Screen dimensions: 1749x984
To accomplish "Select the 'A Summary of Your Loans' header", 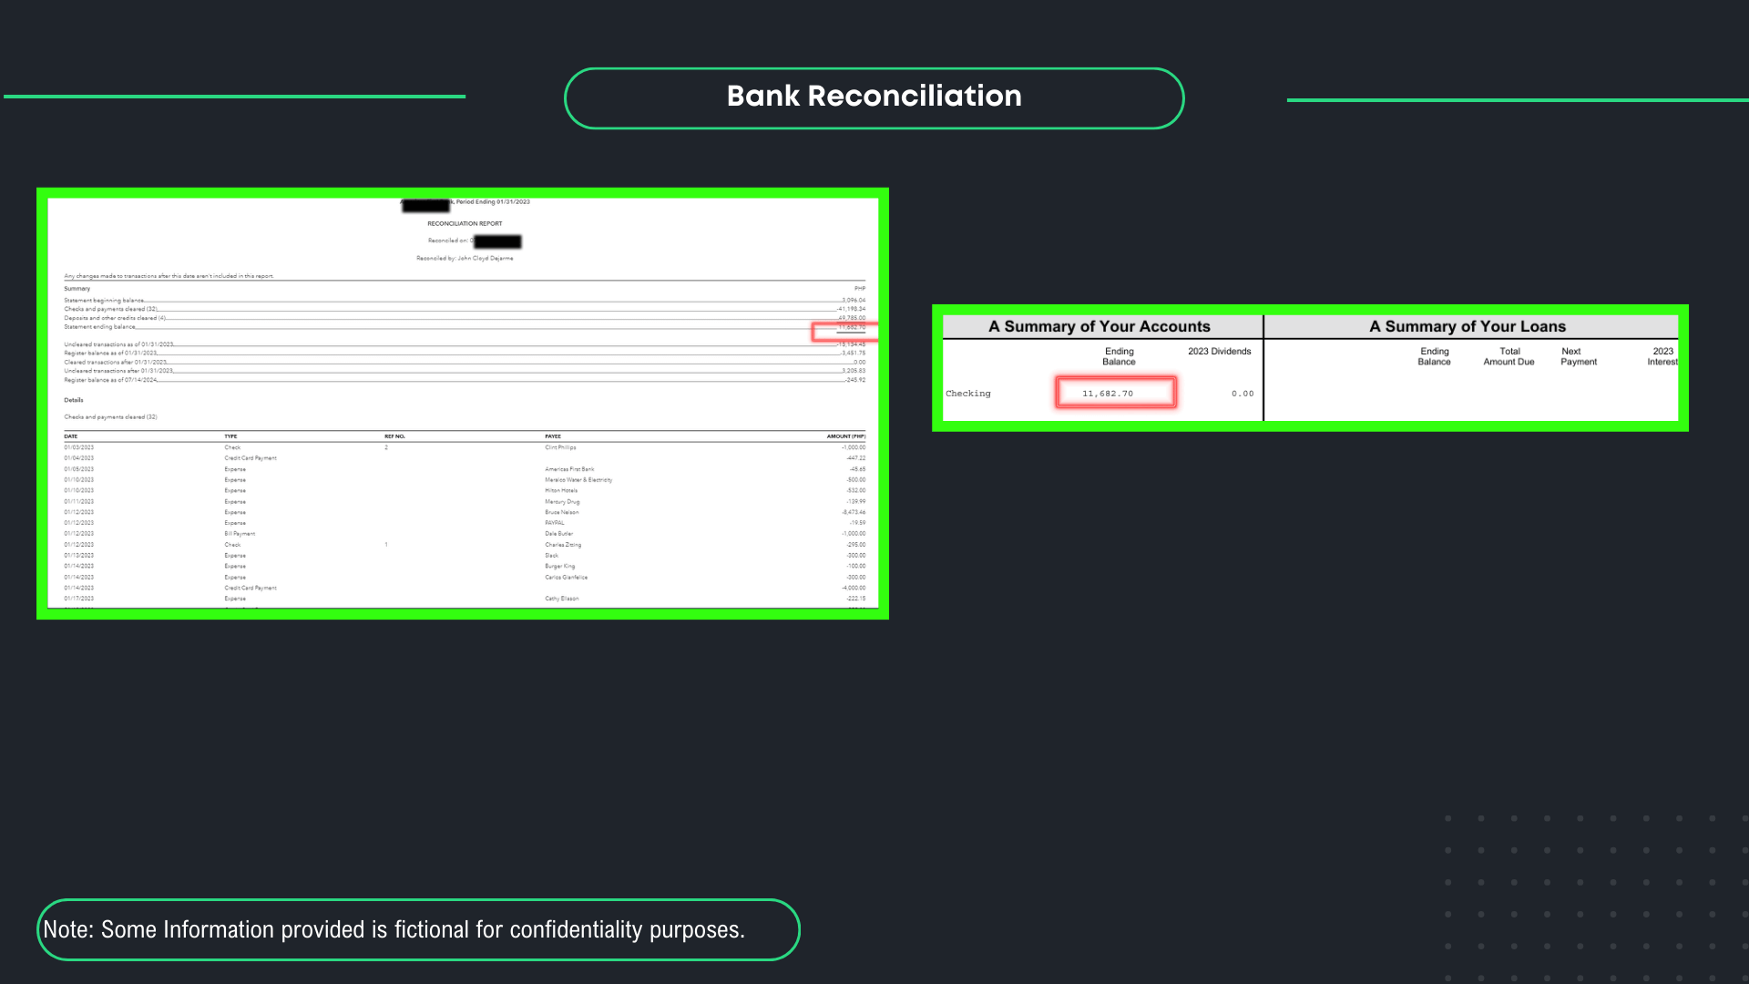I will point(1467,326).
